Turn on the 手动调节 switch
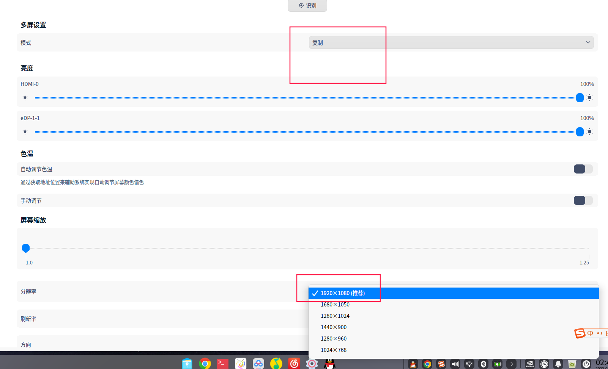The width and height of the screenshot is (608, 369). (x=583, y=200)
